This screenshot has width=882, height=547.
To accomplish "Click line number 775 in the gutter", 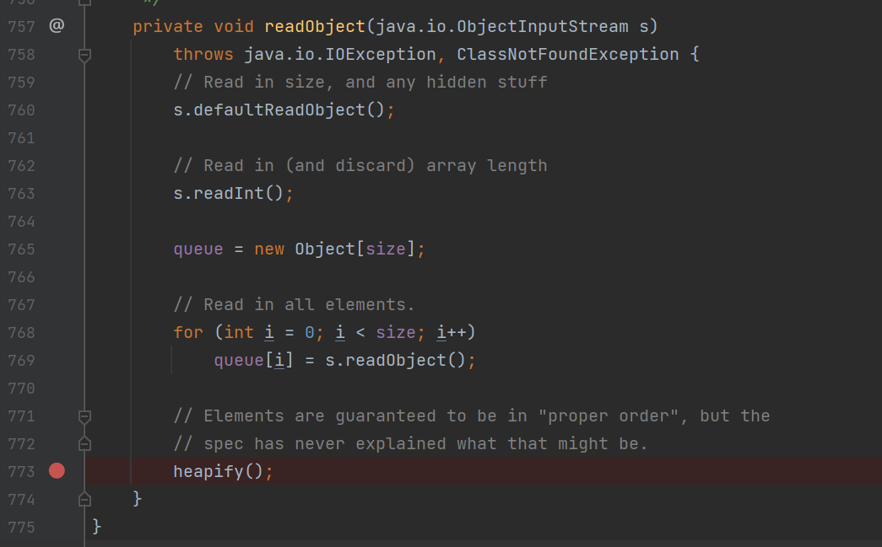I will (x=21, y=528).
